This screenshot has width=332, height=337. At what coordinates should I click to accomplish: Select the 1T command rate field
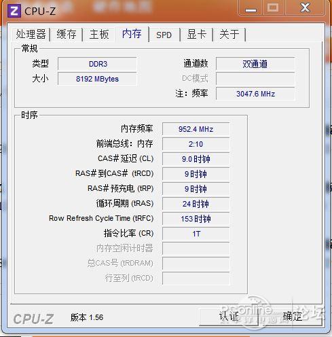tap(196, 234)
